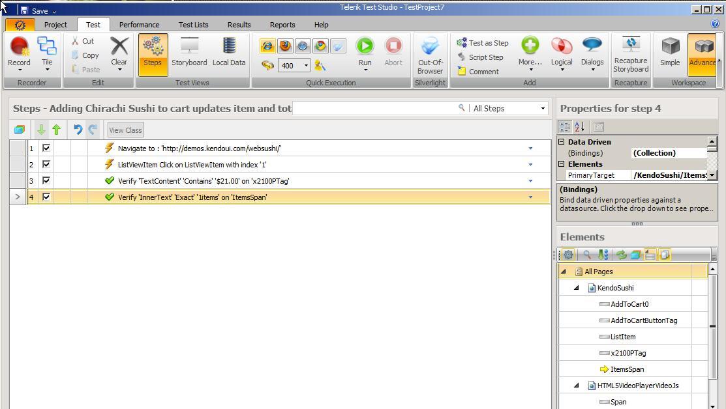Image resolution: width=726 pixels, height=409 pixels.
Task: Uncheck step 2 ListViewItem Click checkbox
Action: pos(46,164)
